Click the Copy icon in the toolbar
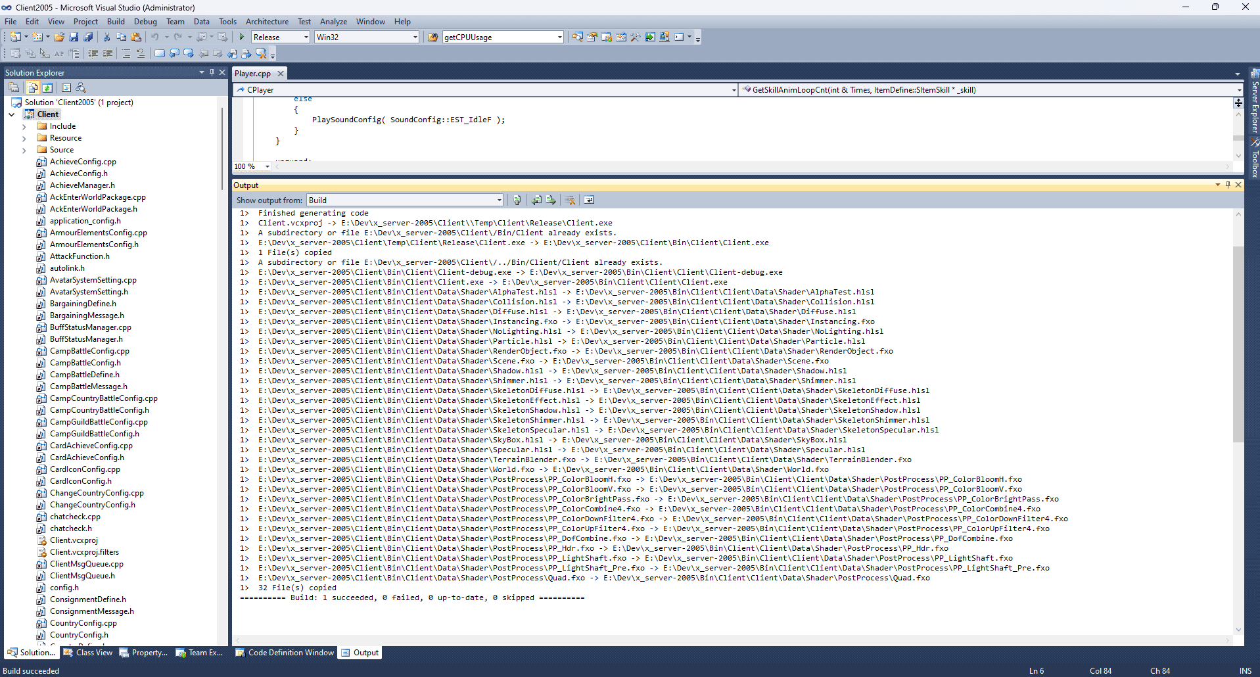Screen dimensions: 1260x677 click(122, 37)
